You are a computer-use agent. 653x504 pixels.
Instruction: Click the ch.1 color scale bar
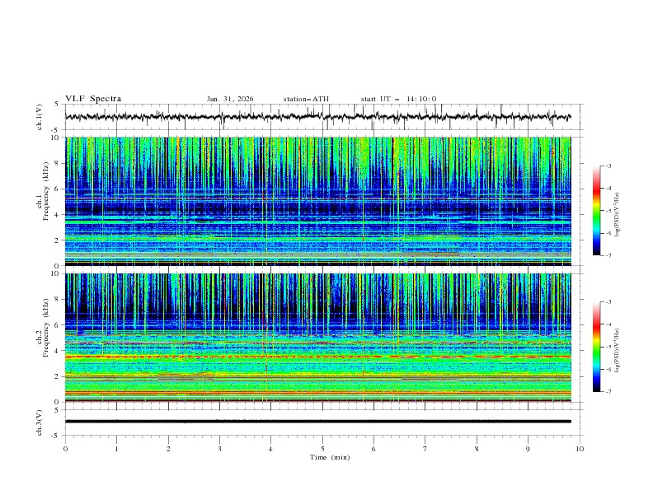597,211
